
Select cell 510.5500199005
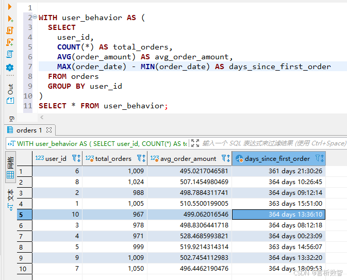(x=189, y=204)
